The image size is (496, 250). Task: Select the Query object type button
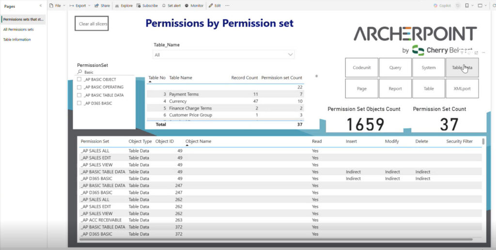point(395,68)
